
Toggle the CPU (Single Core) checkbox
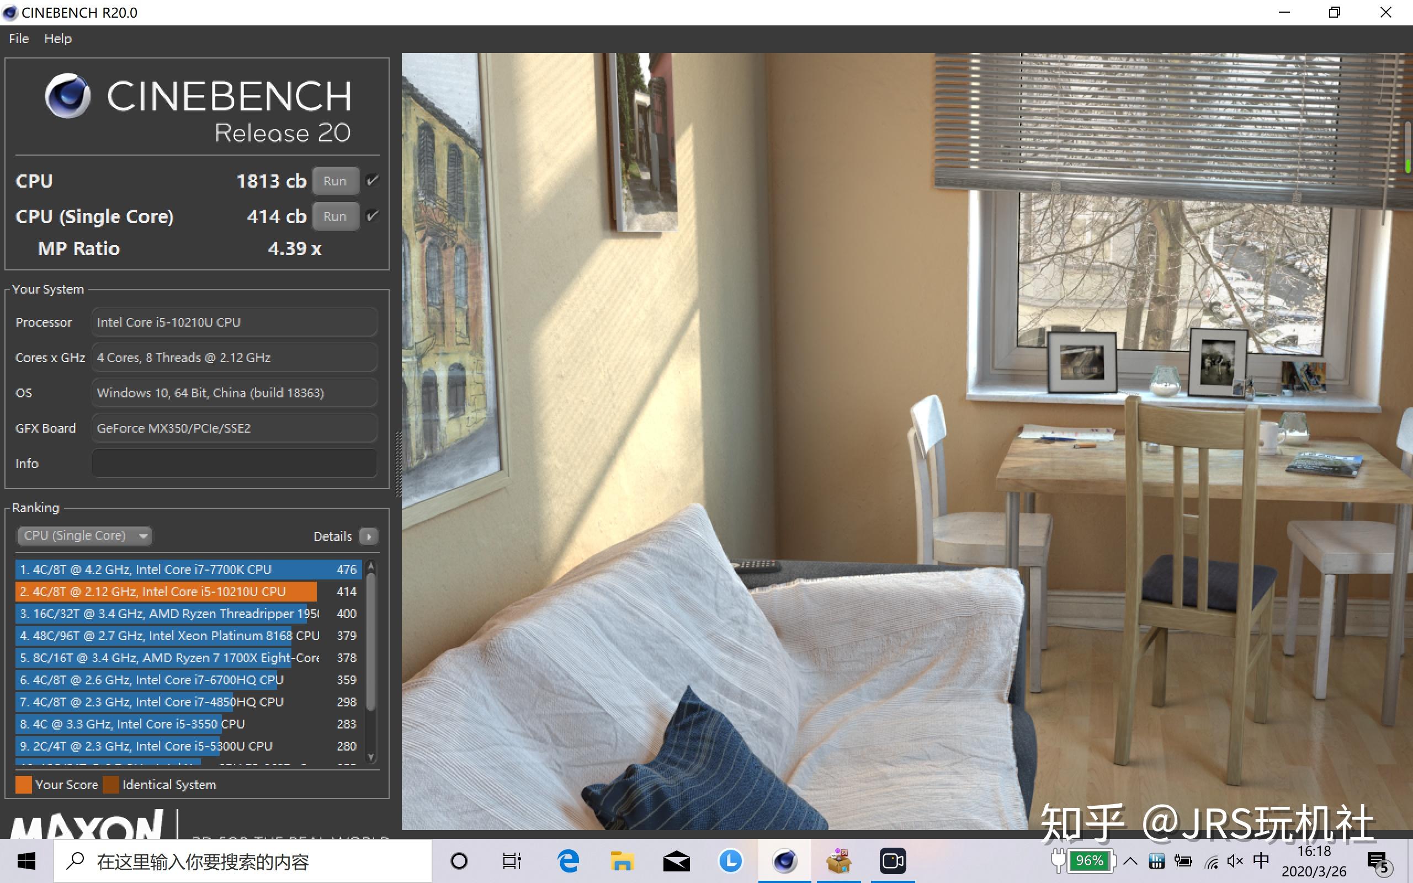coord(372,216)
